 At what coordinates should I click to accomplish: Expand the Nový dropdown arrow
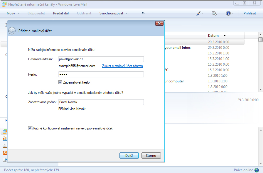[18, 13]
